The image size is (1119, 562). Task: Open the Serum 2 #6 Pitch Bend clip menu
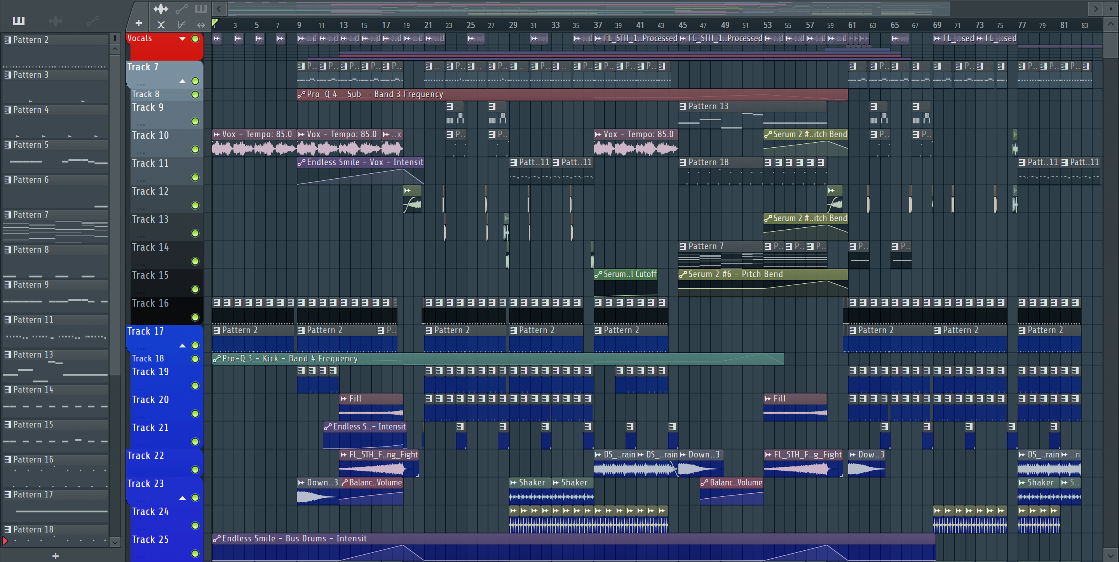[x=683, y=274]
